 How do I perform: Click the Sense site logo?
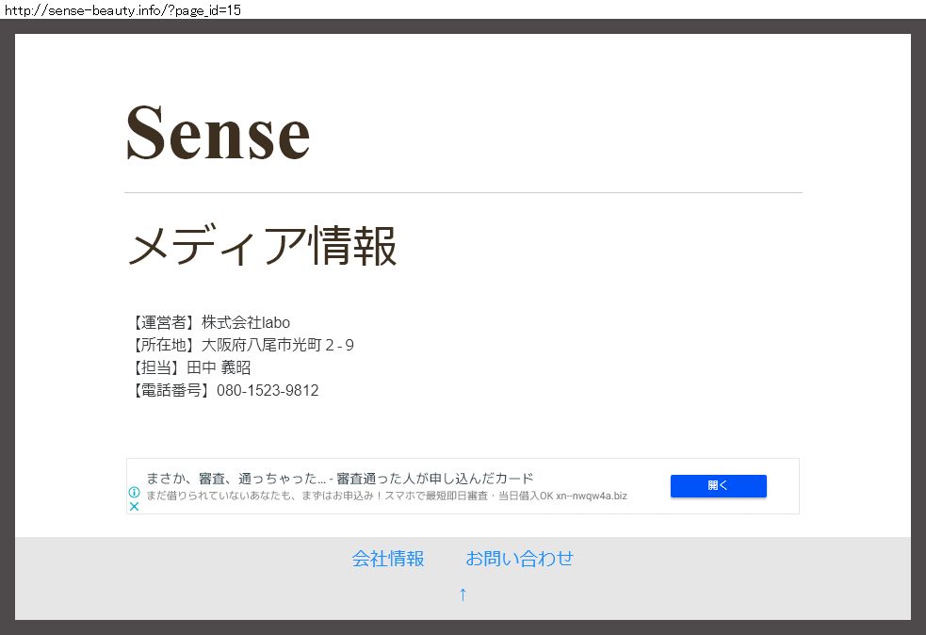tap(218, 133)
